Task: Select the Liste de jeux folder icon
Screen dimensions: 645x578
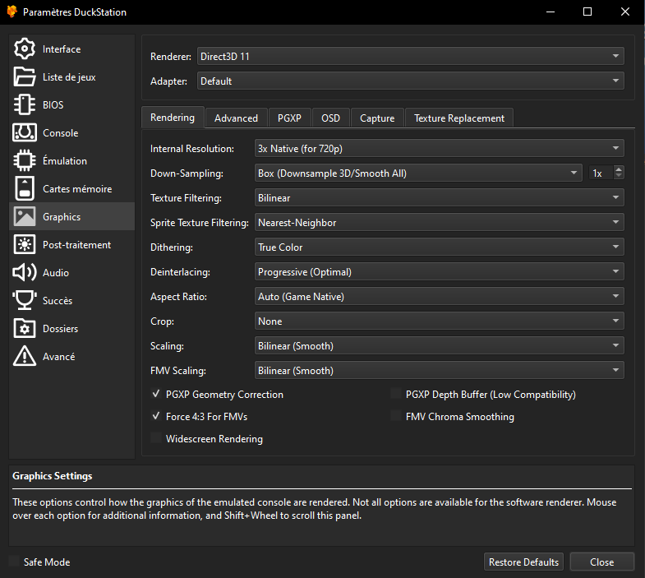Action: click(25, 77)
